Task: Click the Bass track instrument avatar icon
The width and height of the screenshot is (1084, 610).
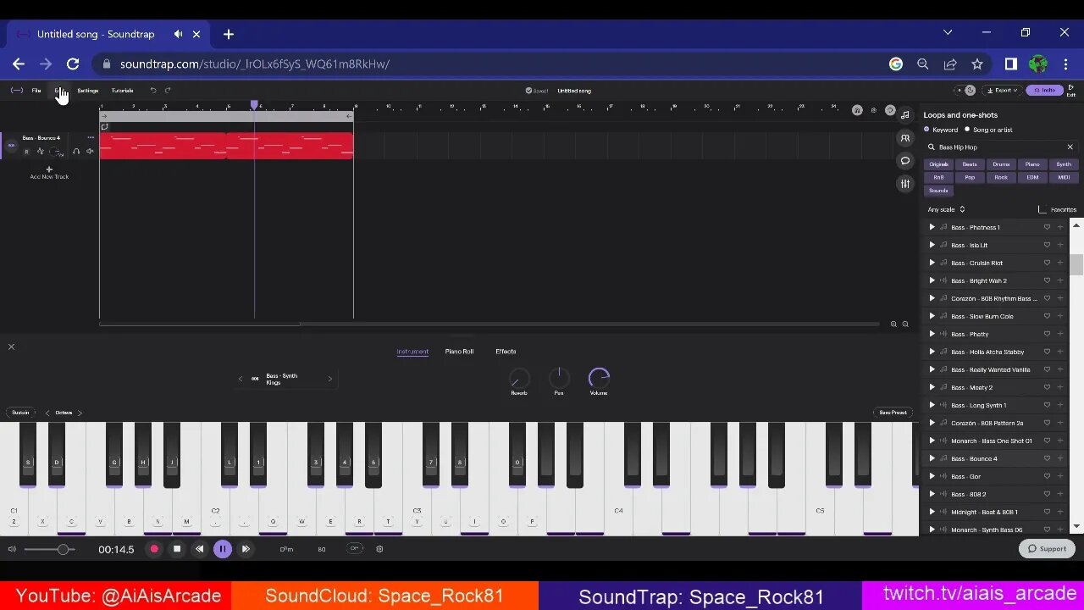Action: tap(11, 146)
